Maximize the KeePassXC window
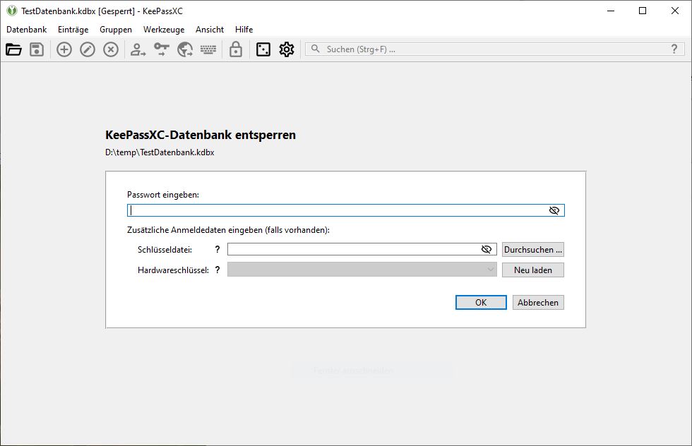 pos(643,11)
